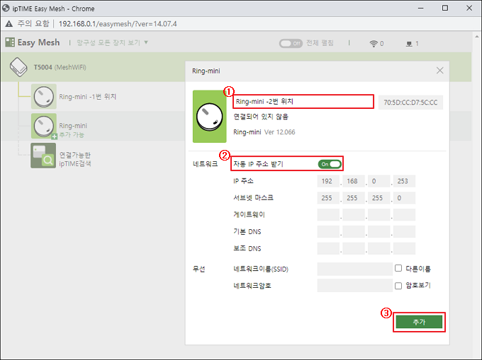Close the Ring-mini dialog

click(x=440, y=71)
